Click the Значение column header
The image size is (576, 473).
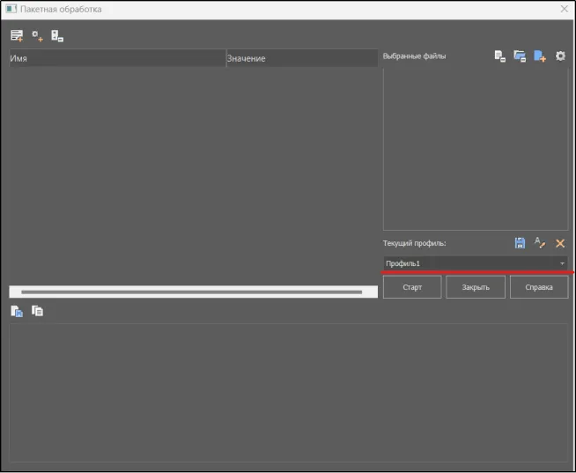[301, 58]
